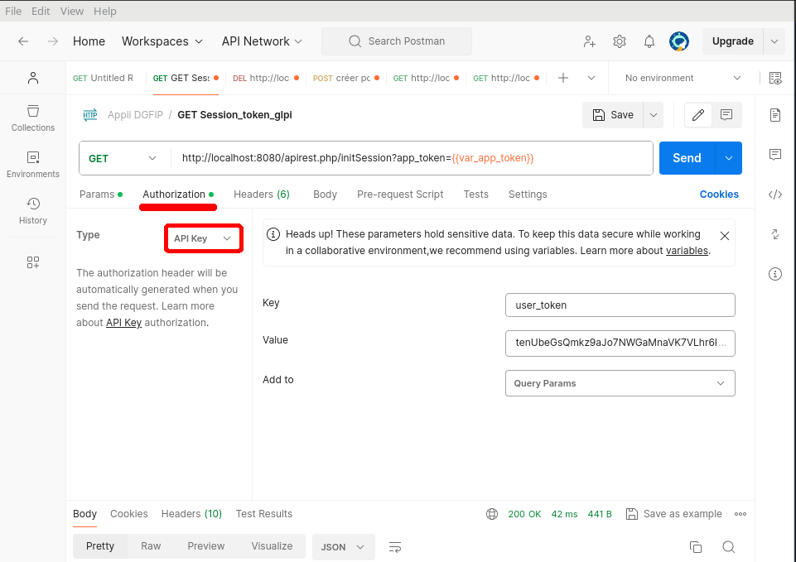796x562 pixels.
Task: Send the request
Action: point(687,158)
